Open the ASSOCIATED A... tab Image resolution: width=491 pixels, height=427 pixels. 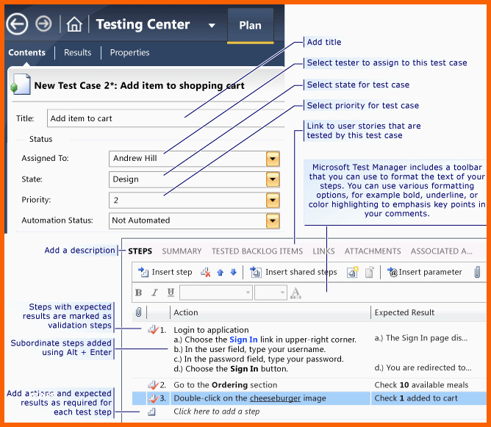(442, 251)
